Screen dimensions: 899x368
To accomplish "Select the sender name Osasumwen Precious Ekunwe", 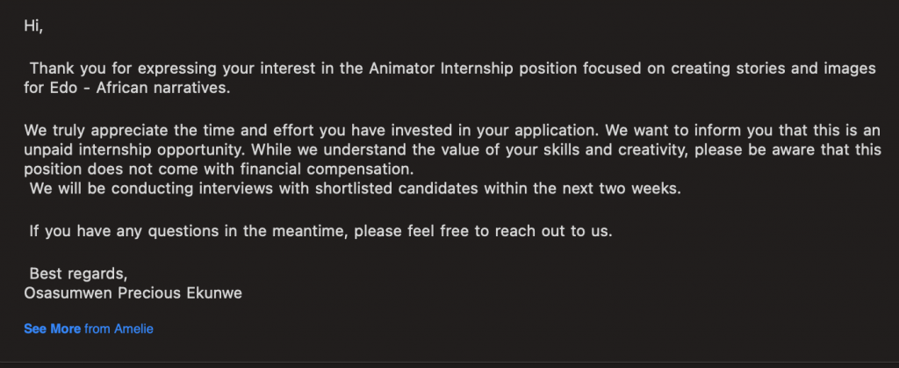I will pyautogui.click(x=133, y=293).
